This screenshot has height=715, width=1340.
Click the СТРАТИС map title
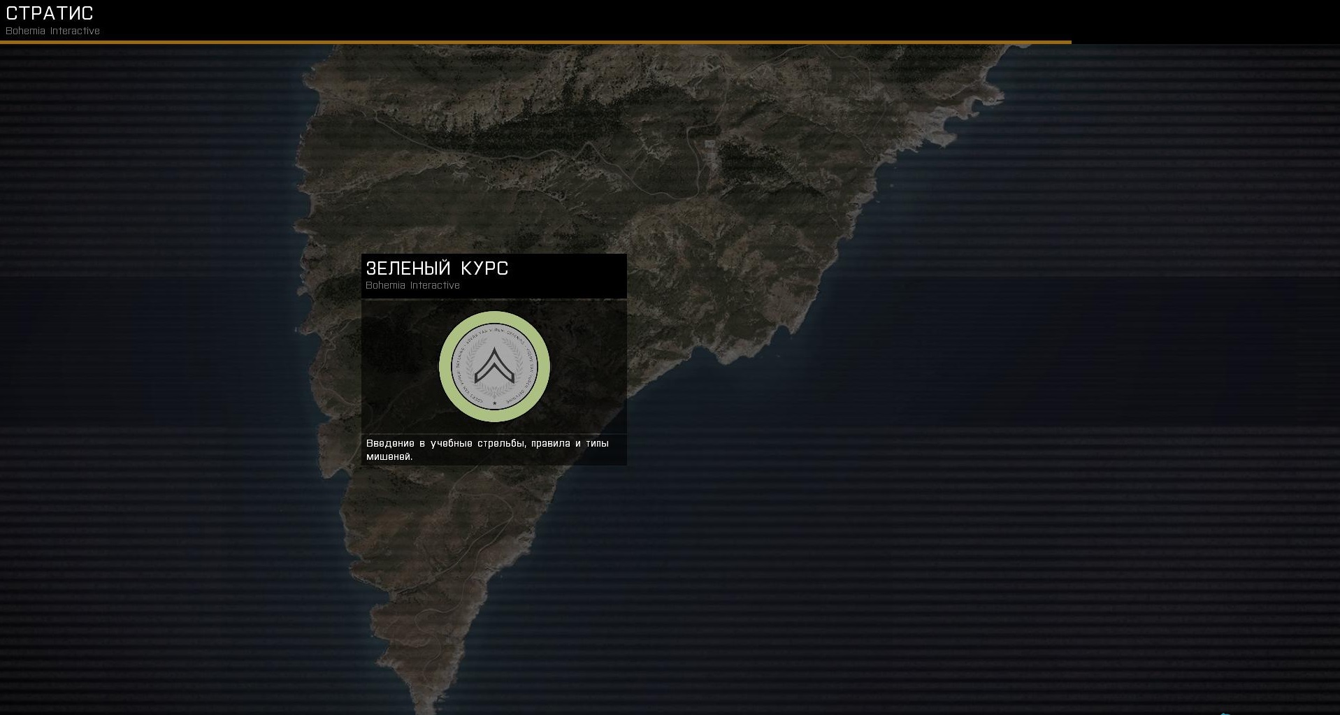click(50, 13)
